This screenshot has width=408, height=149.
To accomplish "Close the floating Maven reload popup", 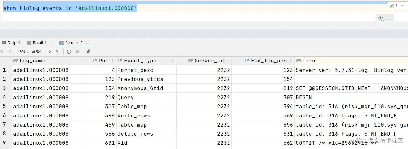I will click(389, 19).
